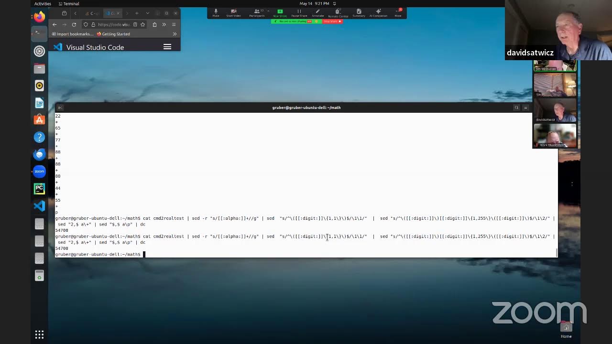Open Visual Studio Code site hamburger menu

[x=167, y=47]
